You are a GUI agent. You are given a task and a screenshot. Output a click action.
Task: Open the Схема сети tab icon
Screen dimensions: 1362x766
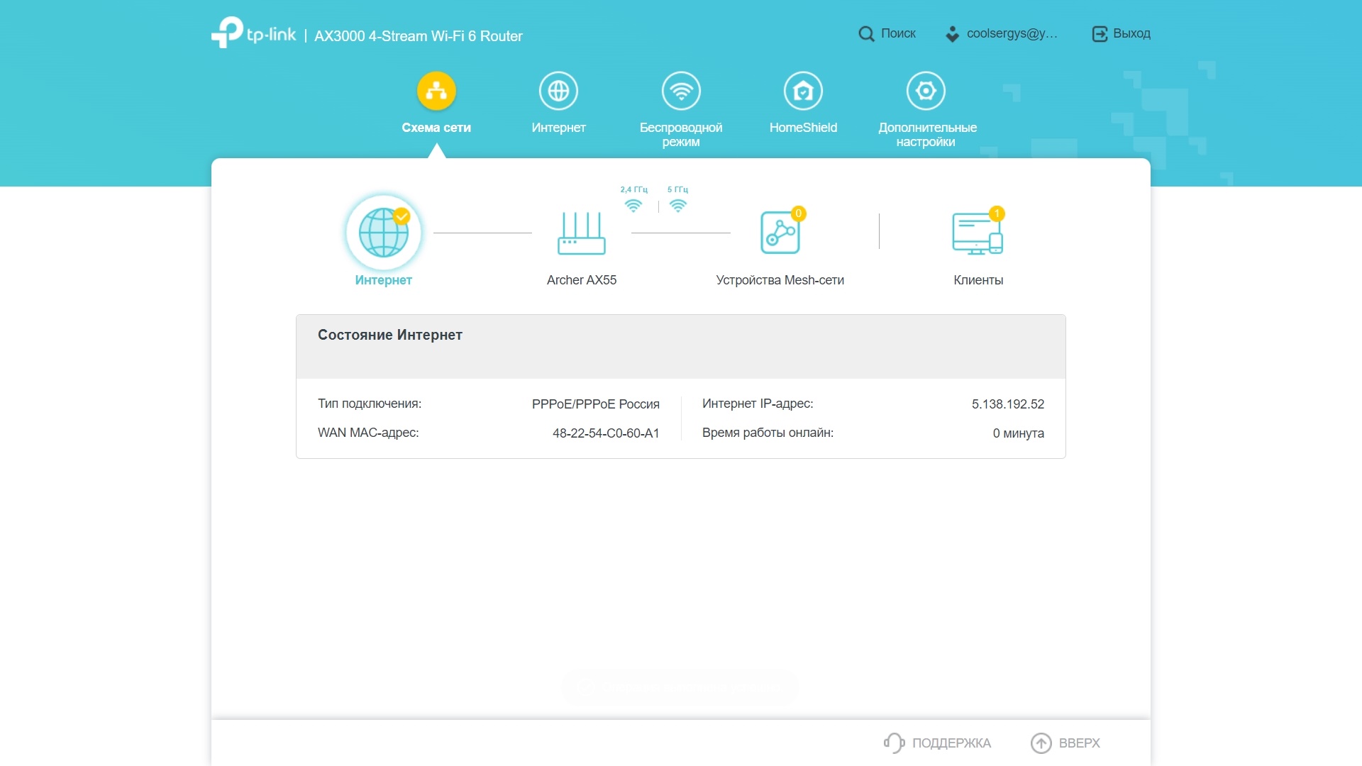[x=436, y=91]
